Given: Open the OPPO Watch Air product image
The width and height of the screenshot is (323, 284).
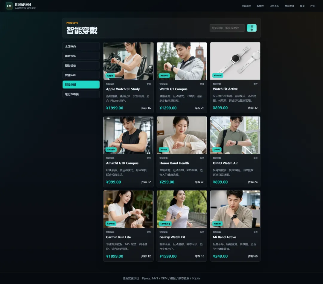Looking at the screenshot, I should point(235,135).
